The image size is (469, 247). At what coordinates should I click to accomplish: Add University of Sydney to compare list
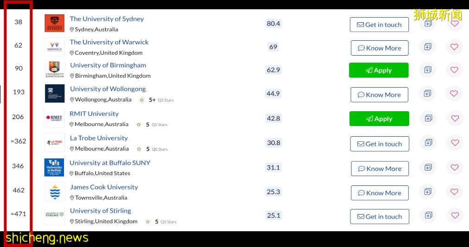428,23
